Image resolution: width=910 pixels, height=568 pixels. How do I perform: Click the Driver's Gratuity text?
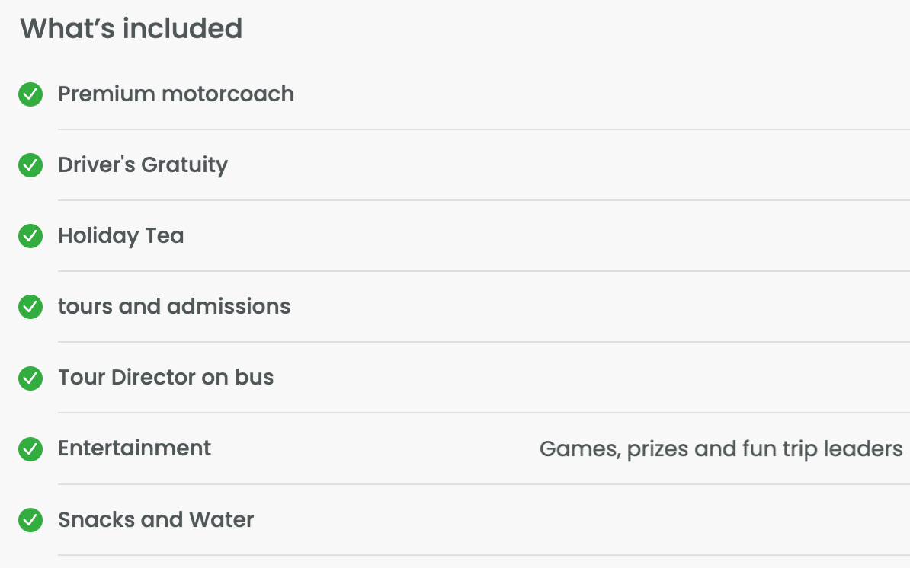pos(143,165)
